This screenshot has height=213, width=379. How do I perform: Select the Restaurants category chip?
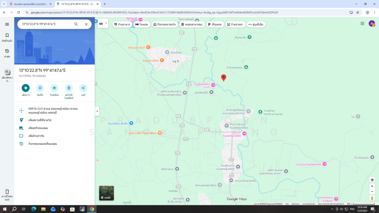click(x=122, y=24)
